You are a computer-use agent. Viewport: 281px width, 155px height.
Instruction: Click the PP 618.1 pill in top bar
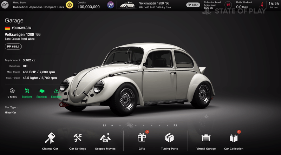pyautogui.click(x=193, y=5)
